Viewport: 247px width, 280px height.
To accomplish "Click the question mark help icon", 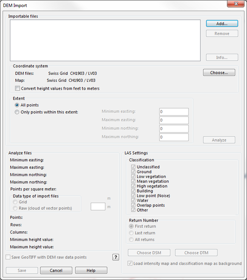I will [116, 257].
